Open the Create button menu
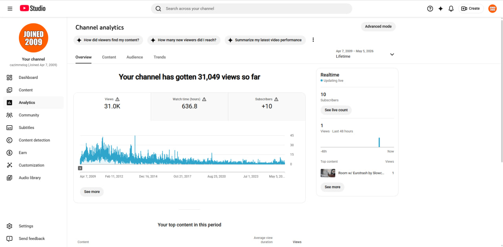Image resolution: width=503 pixels, height=247 pixels. point(471,9)
